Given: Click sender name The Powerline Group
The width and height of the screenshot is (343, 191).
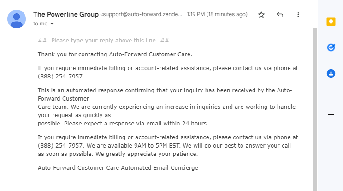Looking at the screenshot, I should (65, 14).
